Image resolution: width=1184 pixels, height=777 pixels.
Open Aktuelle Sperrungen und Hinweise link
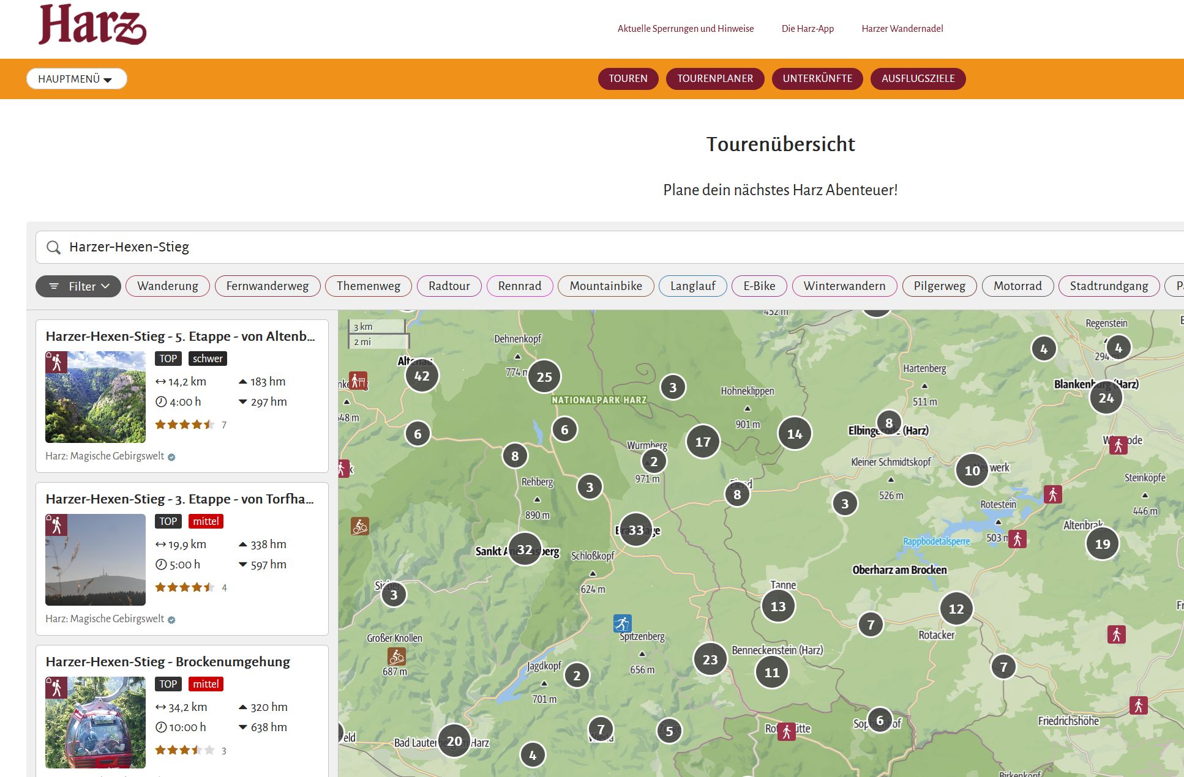pyautogui.click(x=685, y=29)
